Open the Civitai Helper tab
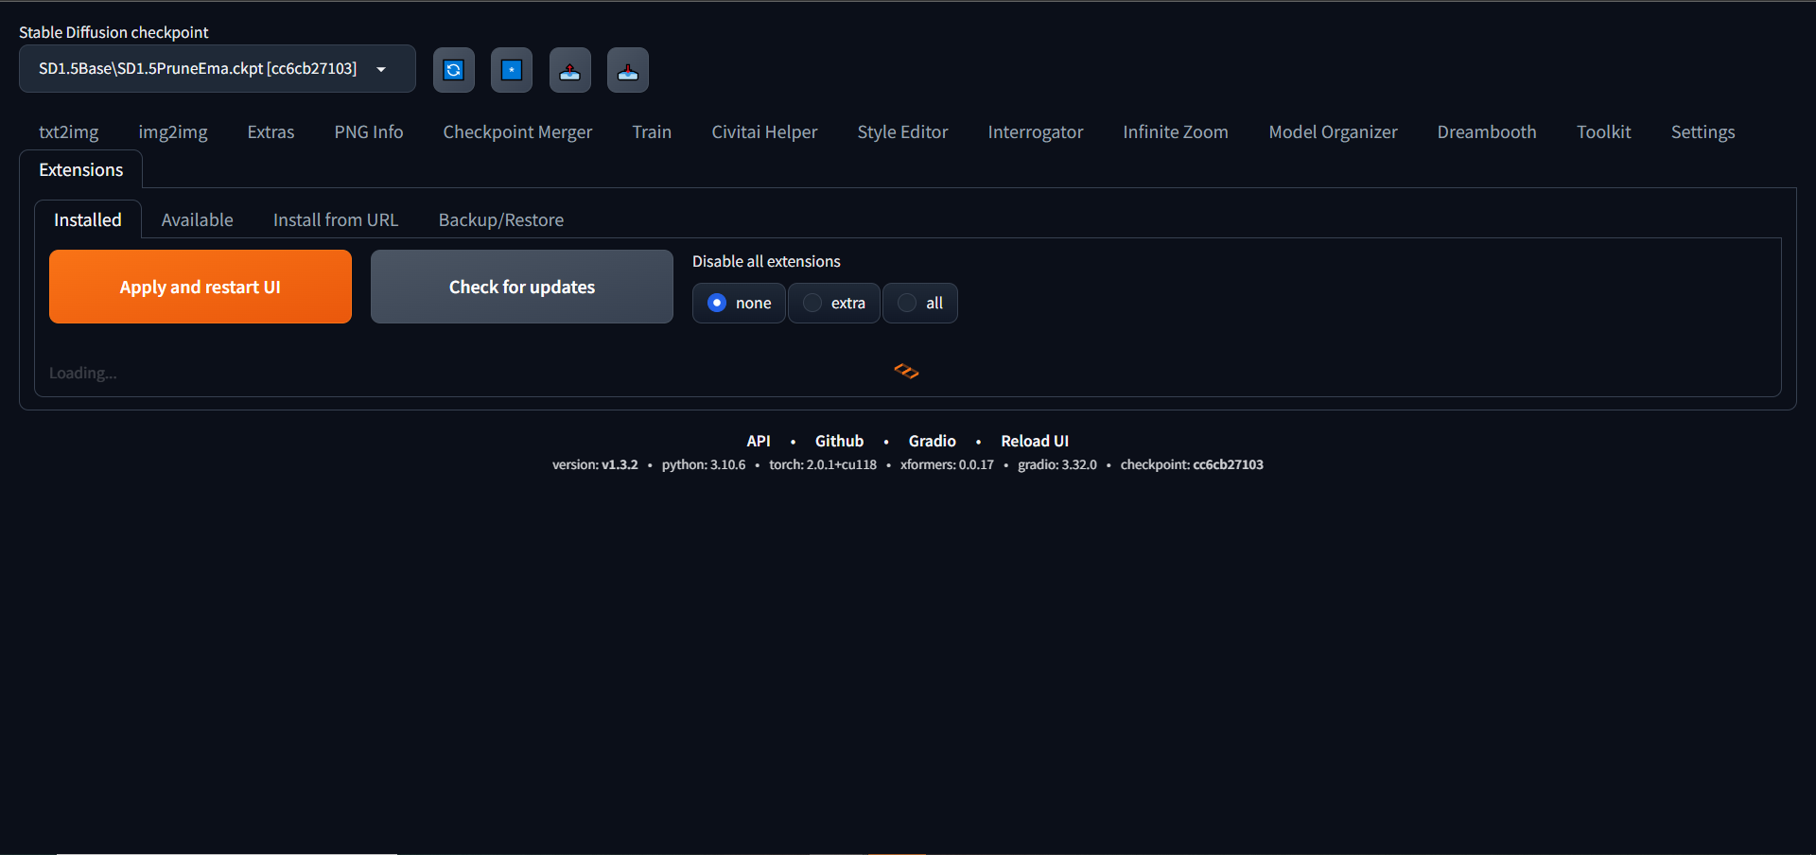 pyautogui.click(x=764, y=131)
